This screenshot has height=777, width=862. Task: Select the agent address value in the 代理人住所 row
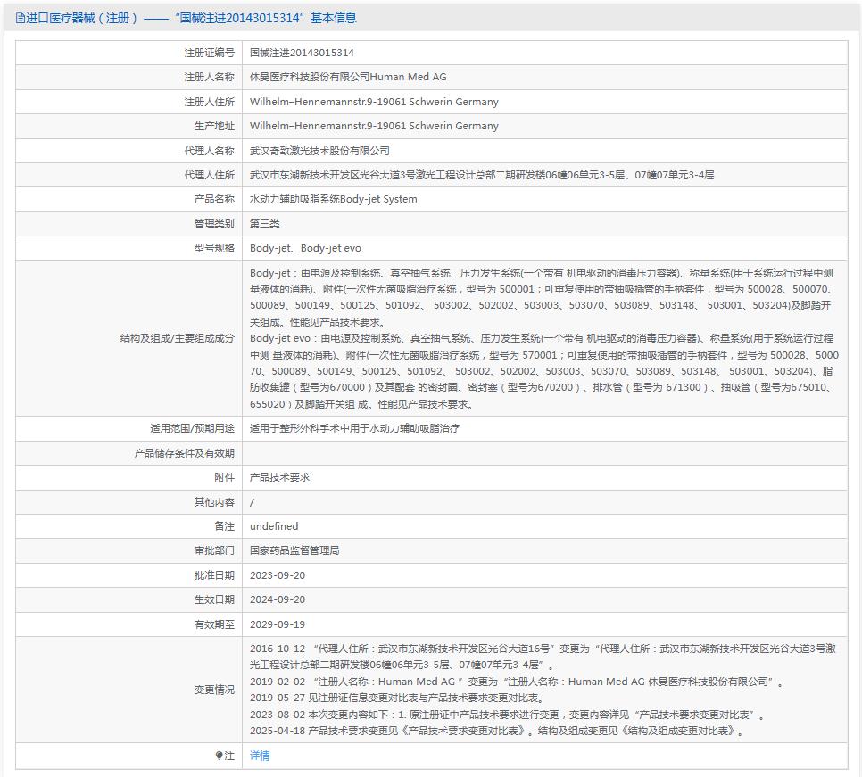[x=482, y=175]
